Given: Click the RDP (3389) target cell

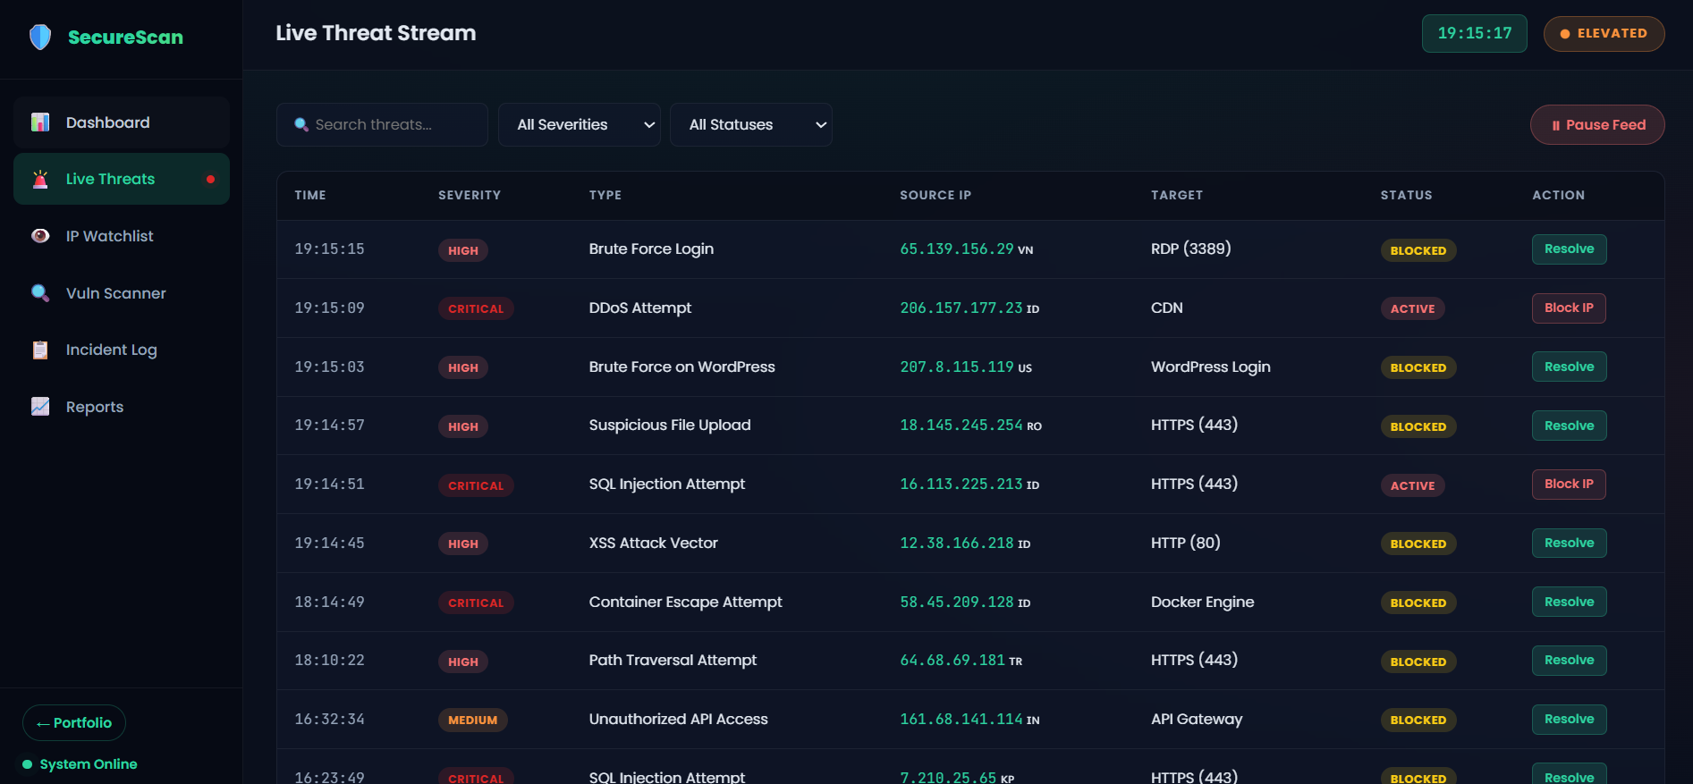Looking at the screenshot, I should 1191,249.
